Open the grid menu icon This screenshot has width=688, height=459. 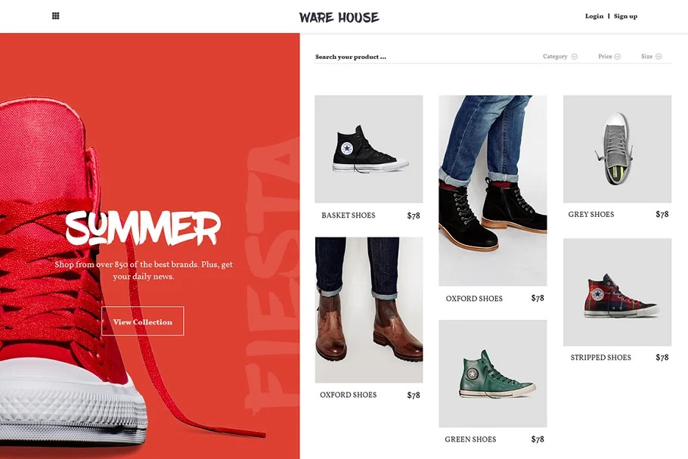pos(56,16)
